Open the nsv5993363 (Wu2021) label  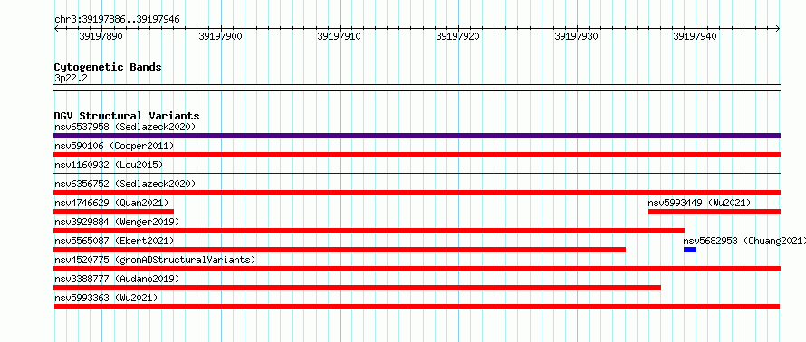click(x=106, y=298)
